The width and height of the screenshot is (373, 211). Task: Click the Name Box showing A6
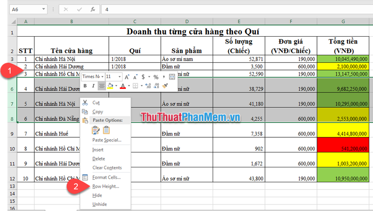pos(25,10)
